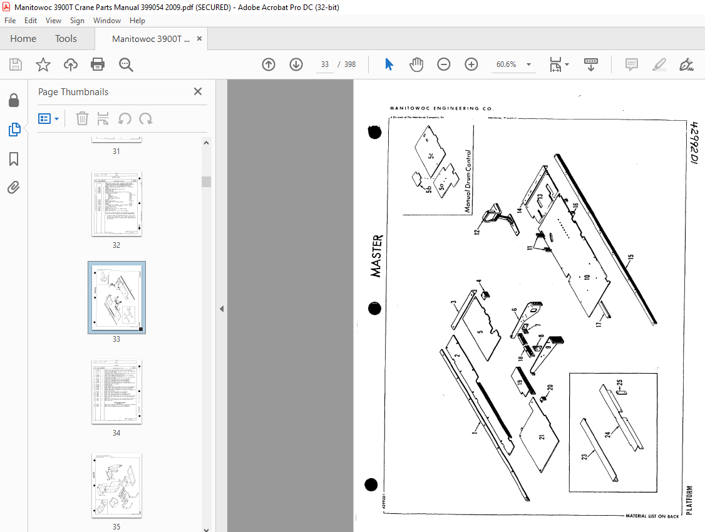Click the fit page width icon
Screen dimensions: 705x532
(x=556, y=64)
